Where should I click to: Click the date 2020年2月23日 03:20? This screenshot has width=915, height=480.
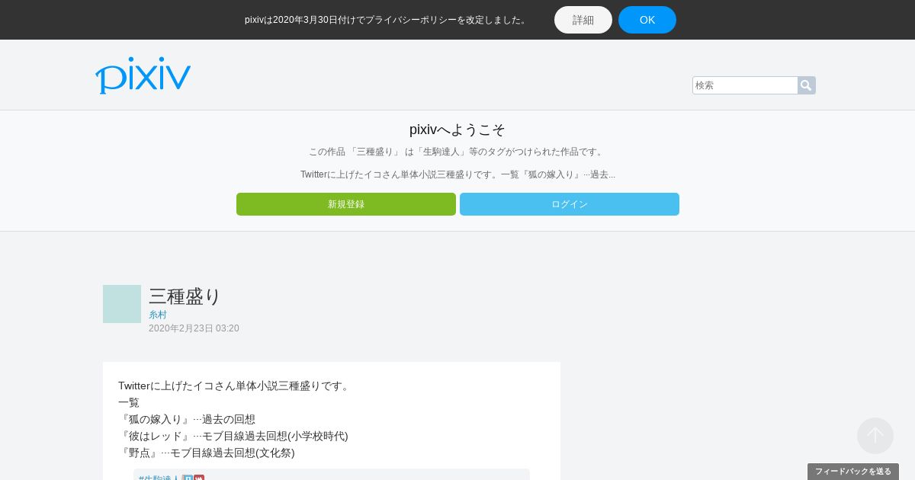[x=194, y=328]
